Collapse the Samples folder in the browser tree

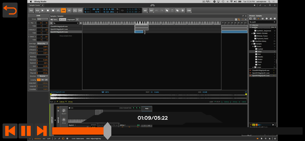[x=252, y=44]
